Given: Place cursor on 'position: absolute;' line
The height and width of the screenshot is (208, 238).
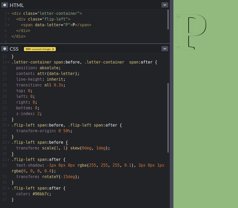Looking at the screenshot, I should [x=38, y=68].
